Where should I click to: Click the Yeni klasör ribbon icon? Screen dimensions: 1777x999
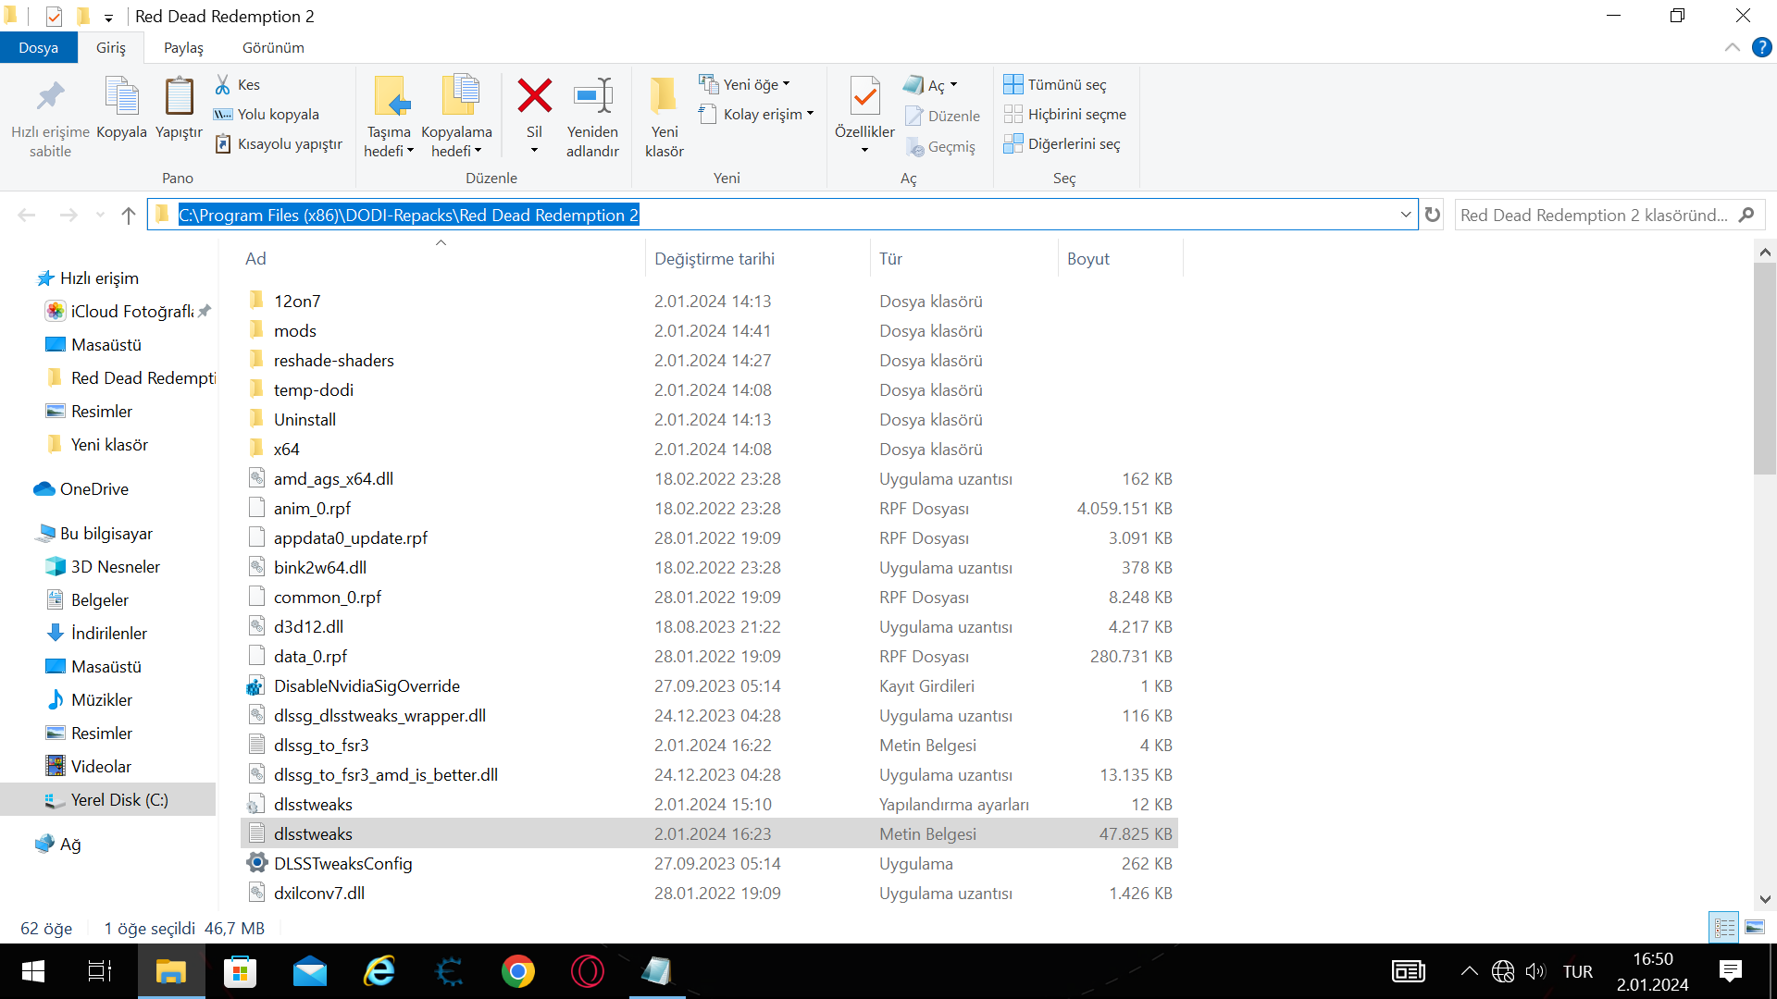pyautogui.click(x=664, y=96)
